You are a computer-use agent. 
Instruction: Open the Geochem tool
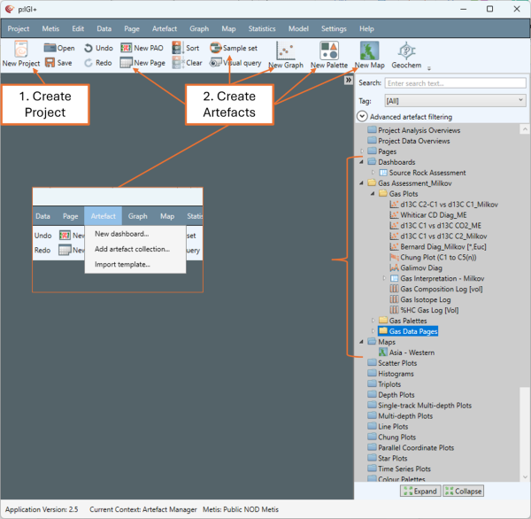tap(406, 51)
